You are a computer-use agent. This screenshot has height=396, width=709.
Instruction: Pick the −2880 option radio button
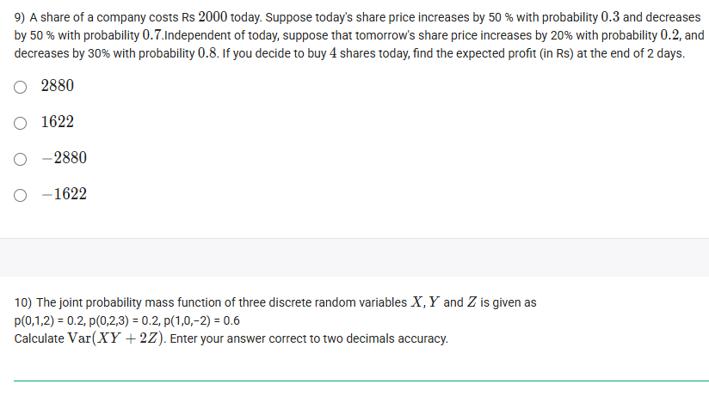[x=20, y=158]
